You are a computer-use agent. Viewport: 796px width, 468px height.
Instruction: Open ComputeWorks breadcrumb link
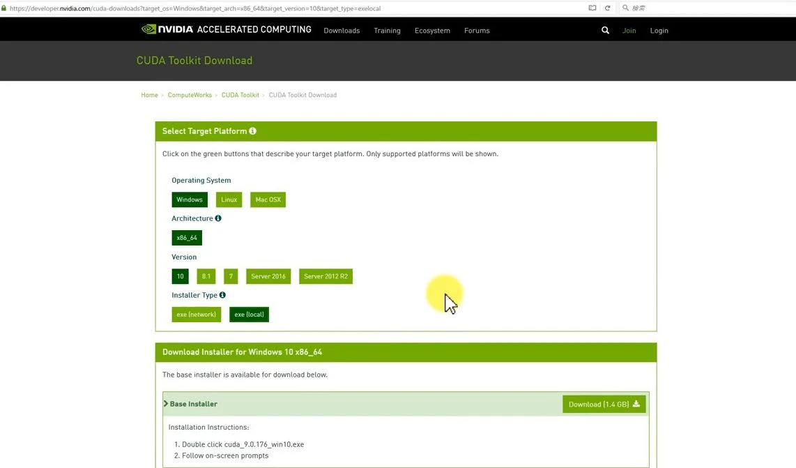coord(190,95)
